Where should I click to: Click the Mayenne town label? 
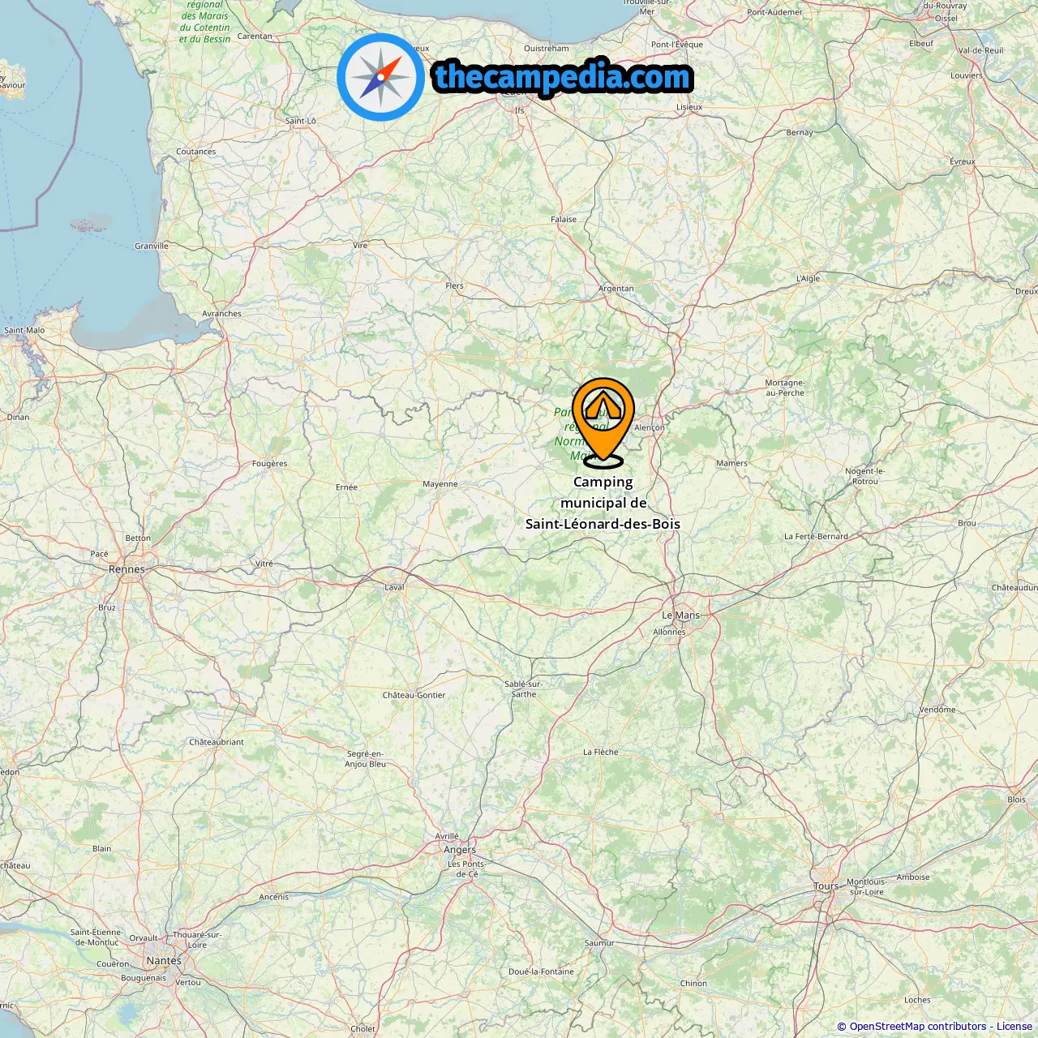click(x=440, y=484)
